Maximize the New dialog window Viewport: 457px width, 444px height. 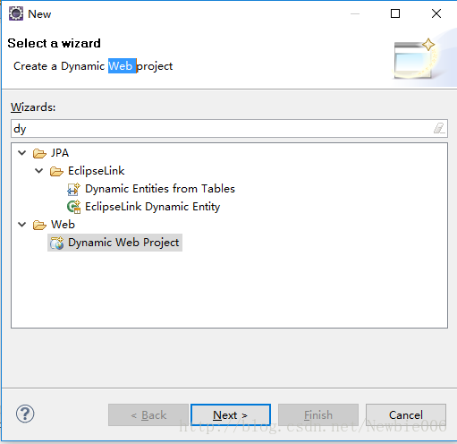click(395, 13)
